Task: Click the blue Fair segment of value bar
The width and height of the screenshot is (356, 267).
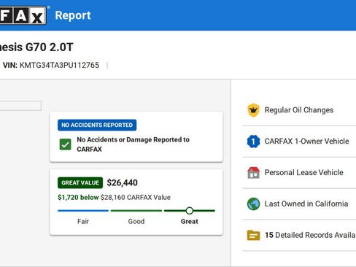Action: (83, 211)
